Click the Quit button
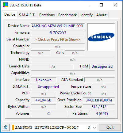Image resolution: width=123 pixels, height=133 pixels. [x=110, y=127]
